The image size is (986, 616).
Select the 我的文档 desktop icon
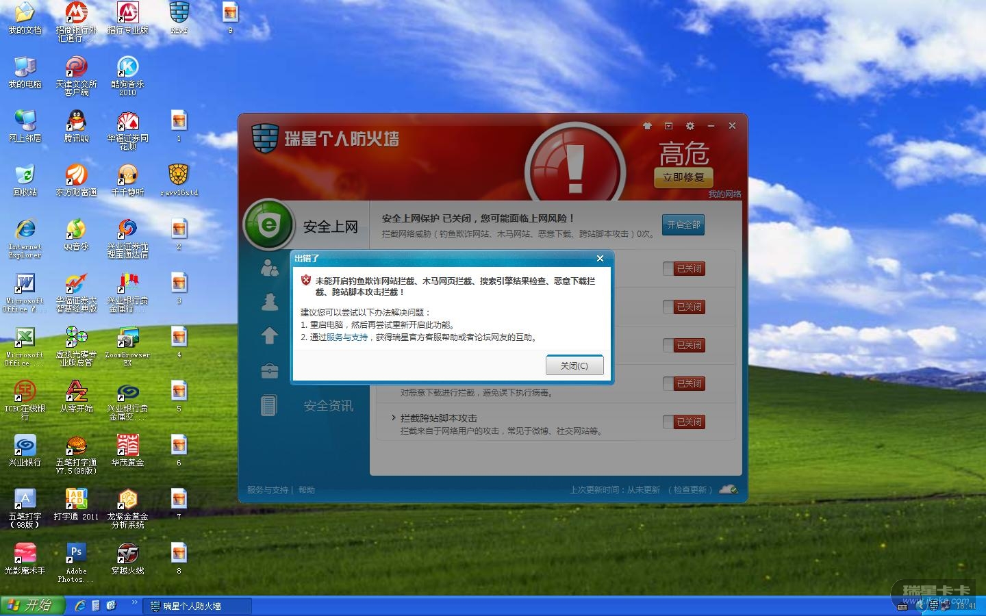25,18
